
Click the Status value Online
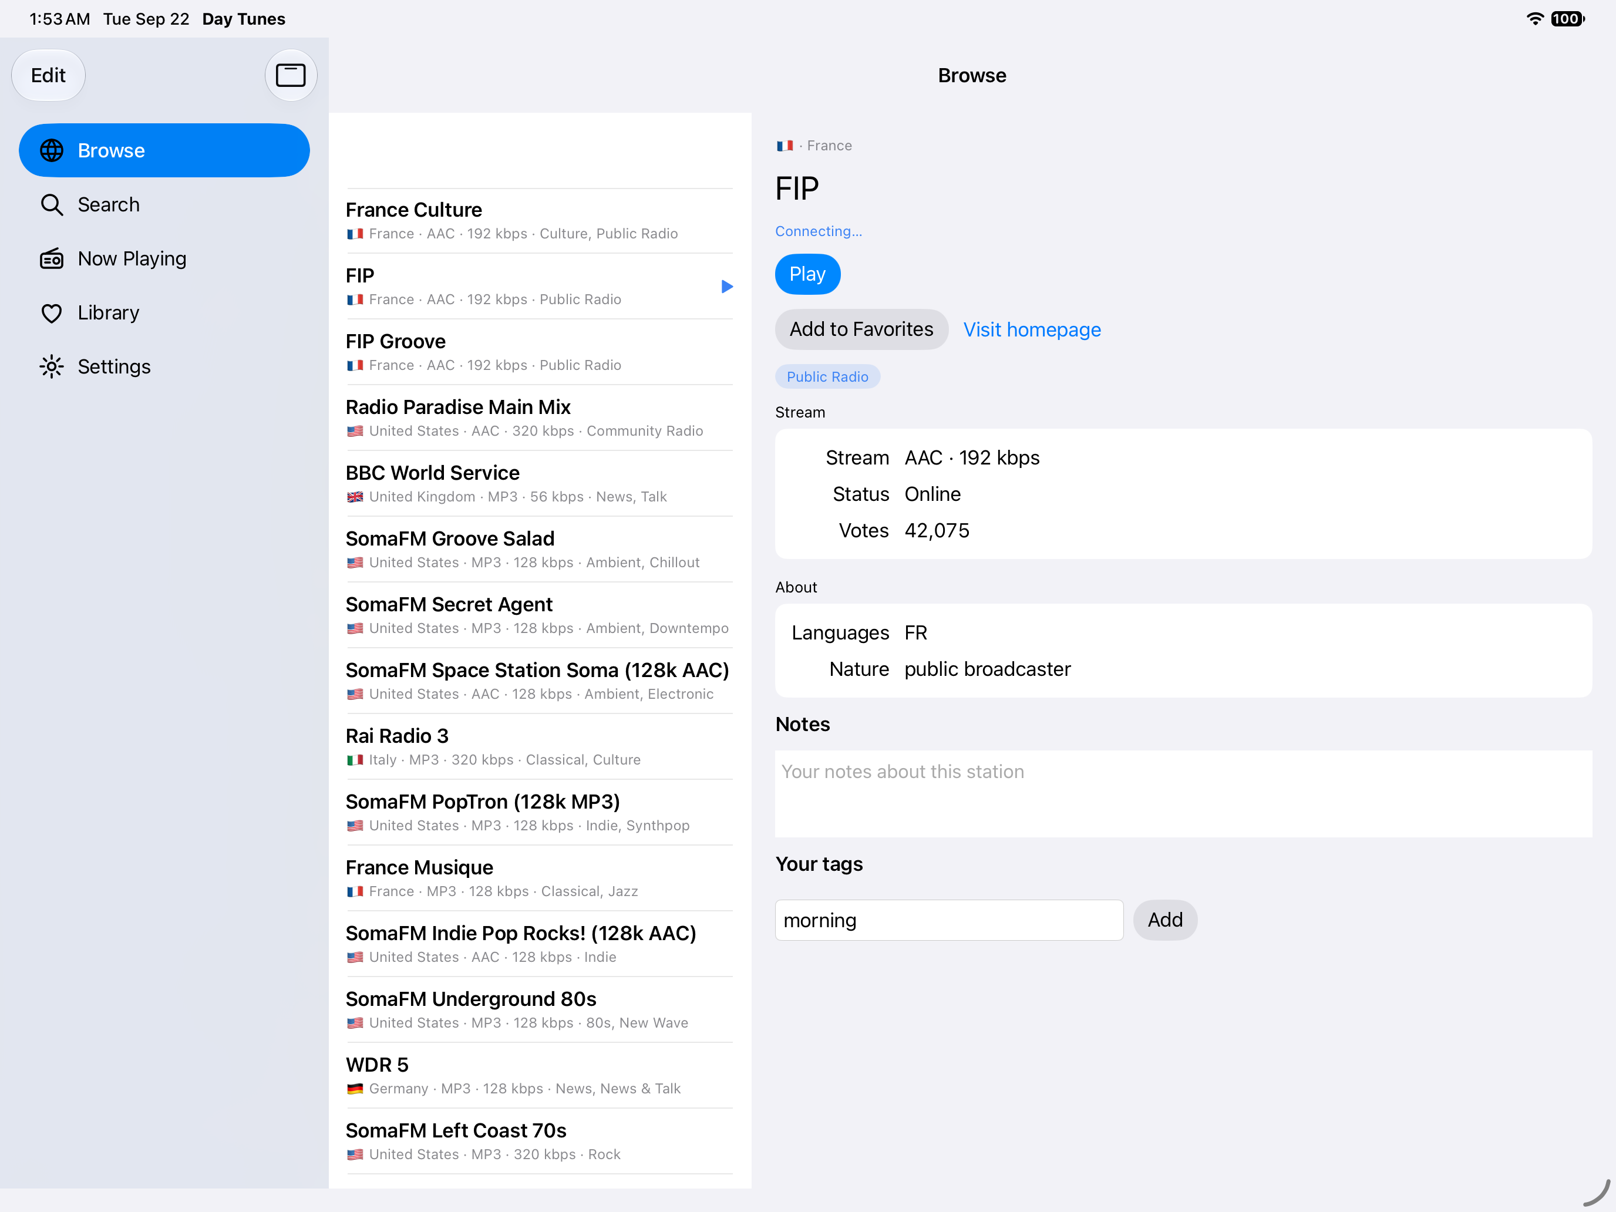click(932, 494)
